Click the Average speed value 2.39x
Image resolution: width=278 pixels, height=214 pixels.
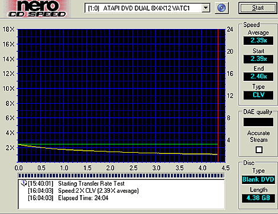258,41
